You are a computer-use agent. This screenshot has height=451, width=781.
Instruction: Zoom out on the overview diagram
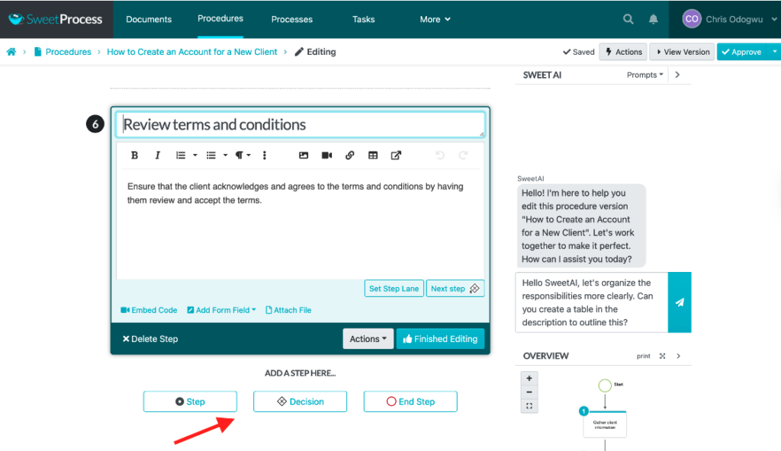coord(529,392)
